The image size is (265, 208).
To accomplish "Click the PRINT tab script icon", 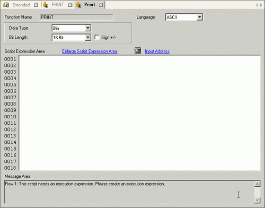I will tap(46, 5).
